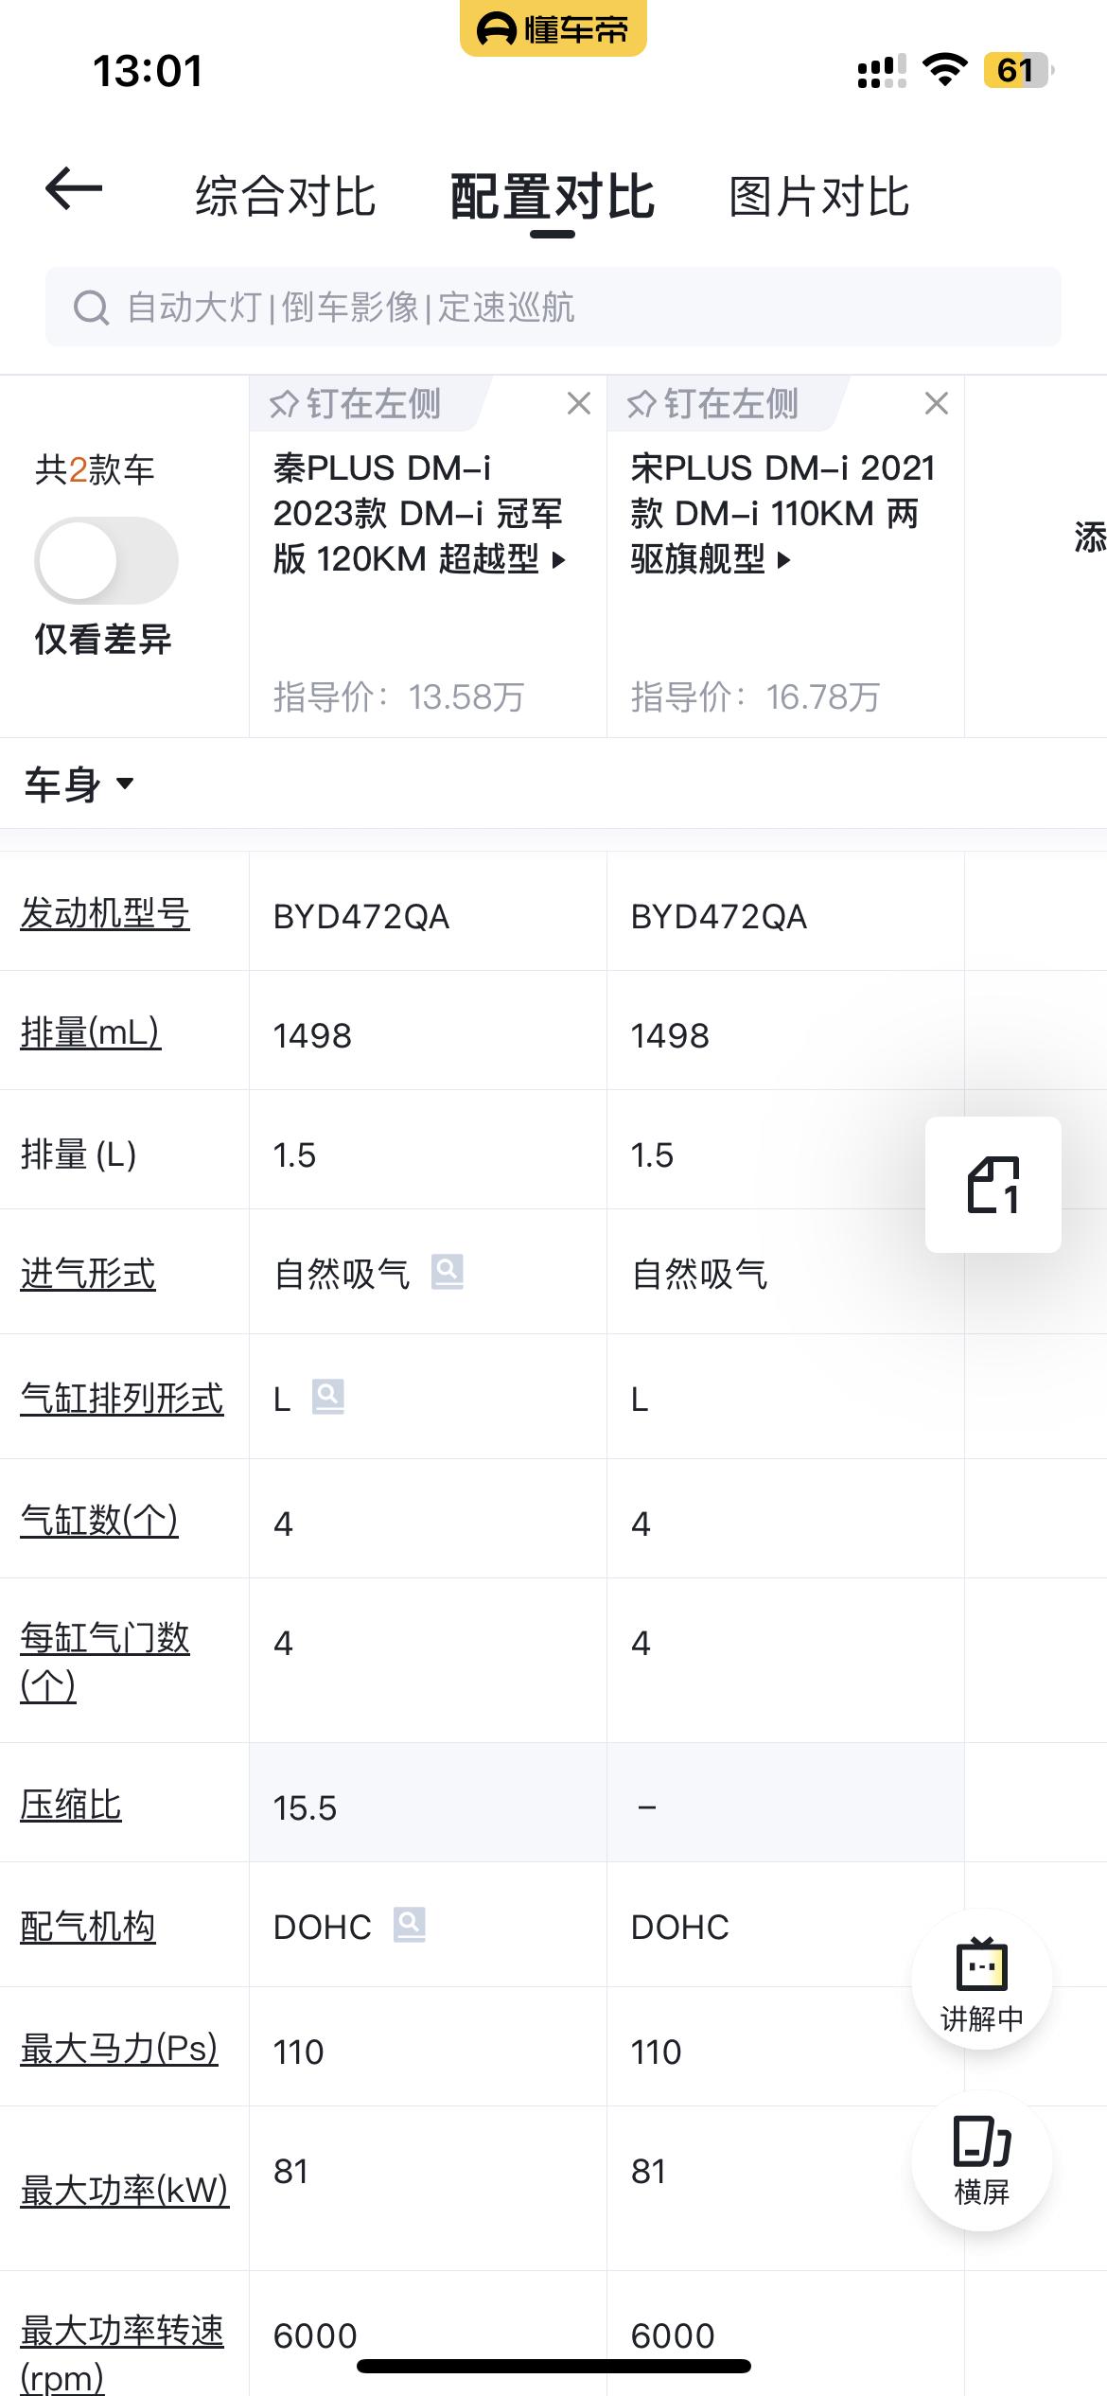This screenshot has height=2396, width=1107.
Task: Tap BYD472QA in the 宋PLUS column
Action: point(719,917)
